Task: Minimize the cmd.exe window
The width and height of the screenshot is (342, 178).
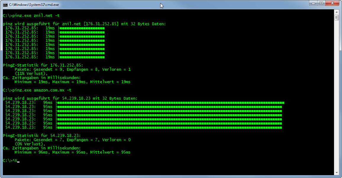Action: tap(313, 3)
